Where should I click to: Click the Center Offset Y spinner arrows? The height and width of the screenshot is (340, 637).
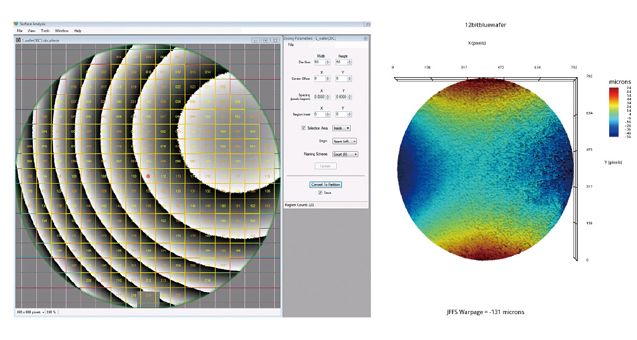[349, 78]
